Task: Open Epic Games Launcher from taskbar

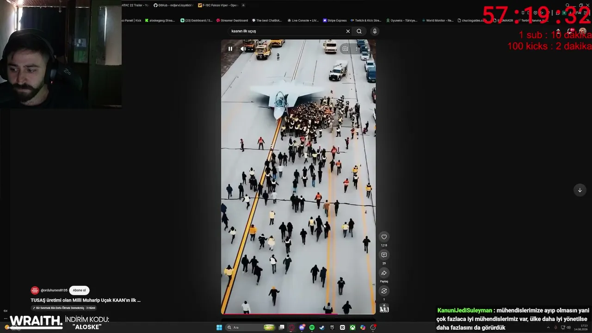Action: pos(332,327)
